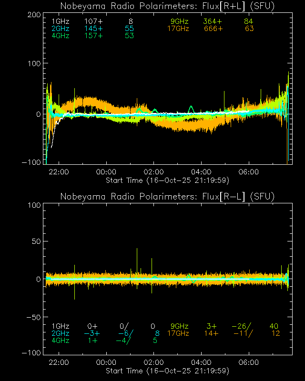Click the 22:00 tick on top plot axis

point(59,172)
